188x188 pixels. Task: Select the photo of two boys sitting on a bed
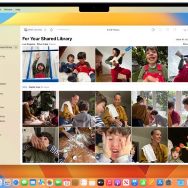click(77, 64)
